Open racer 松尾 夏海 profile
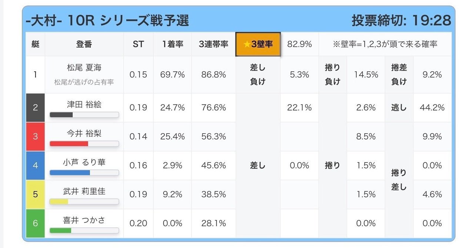 click(84, 68)
